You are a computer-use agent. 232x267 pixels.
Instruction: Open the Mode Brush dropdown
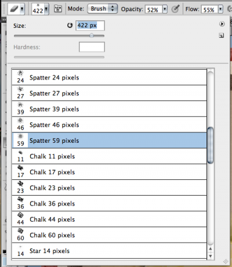click(x=102, y=9)
